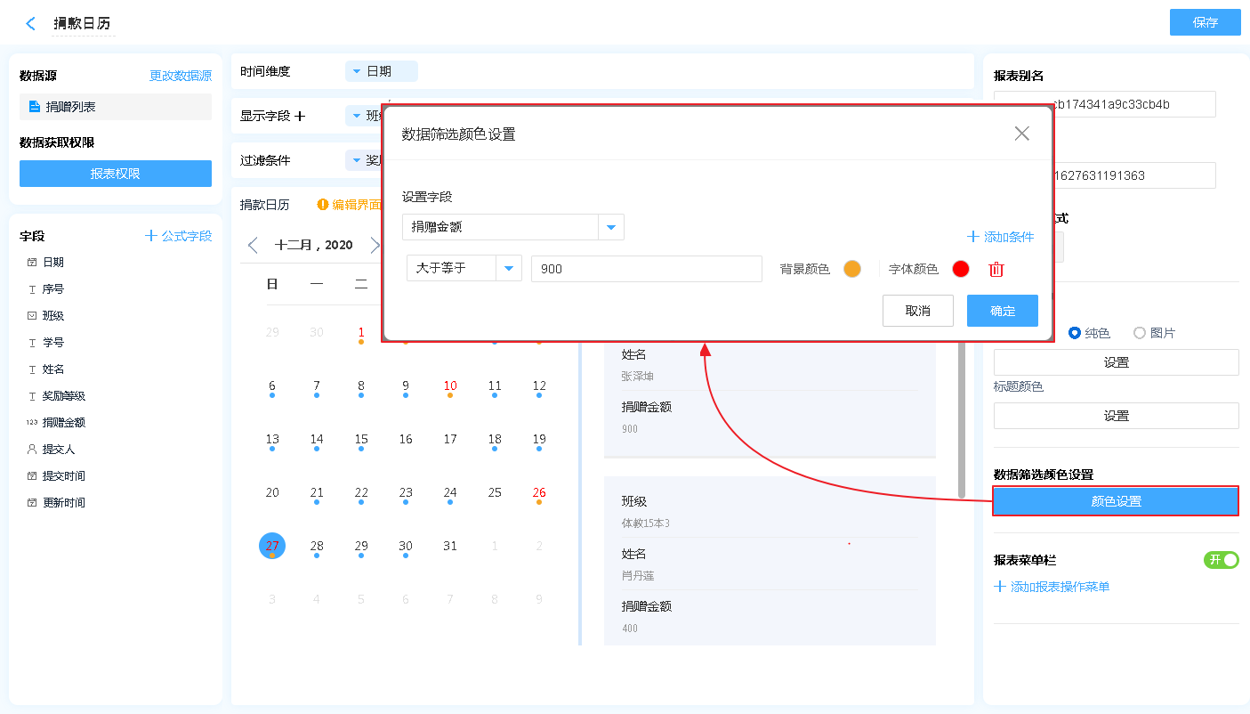Toggle the 报表菜单栏 switch off

(x=1221, y=560)
